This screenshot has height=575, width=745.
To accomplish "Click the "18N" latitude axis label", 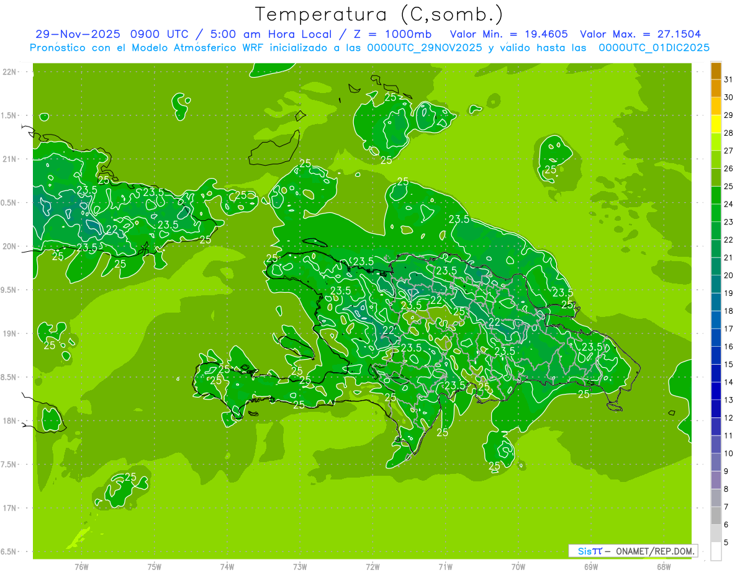I will click(x=9, y=421).
